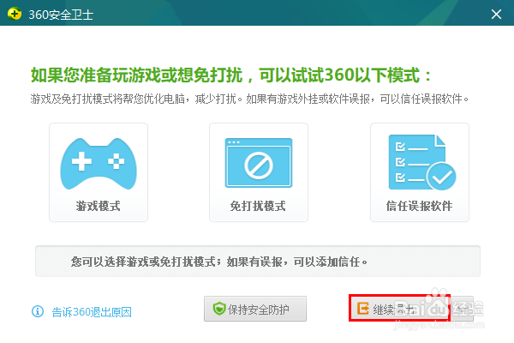Click the 360安全卫士 title text
The width and height of the screenshot is (514, 343).
61,15
